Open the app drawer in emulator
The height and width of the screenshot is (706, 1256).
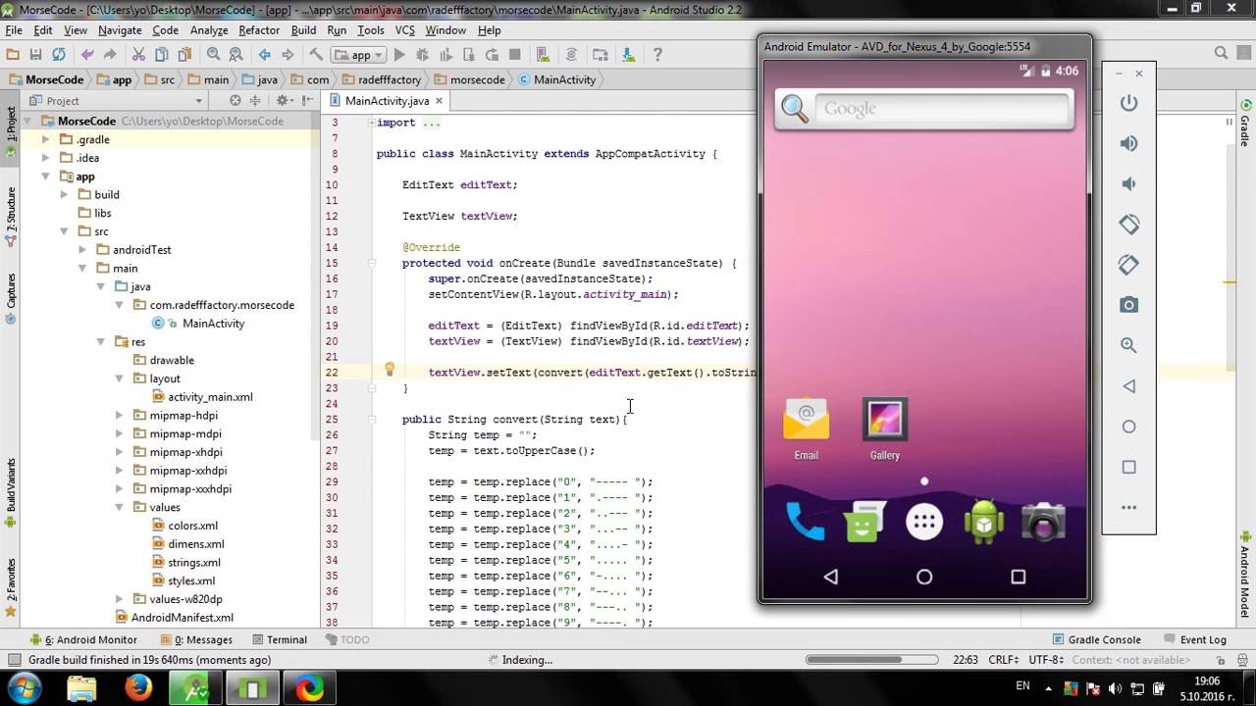coord(923,522)
